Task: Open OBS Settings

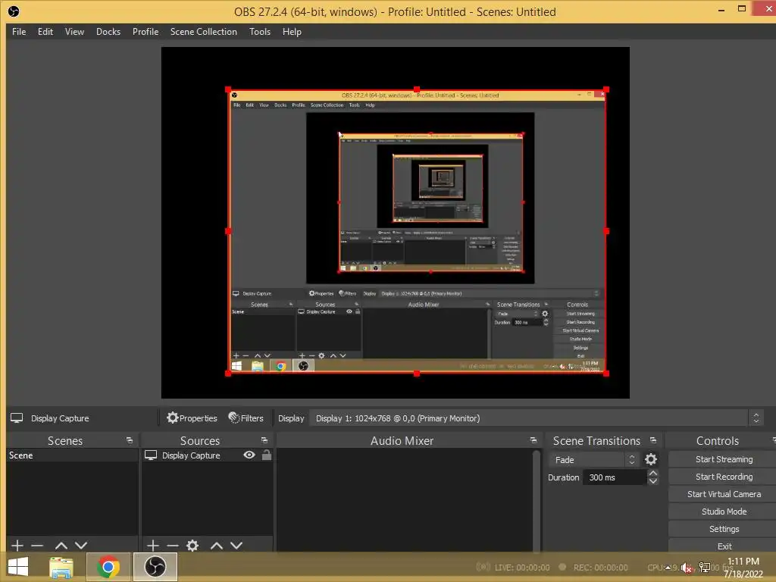Action: 724,529
